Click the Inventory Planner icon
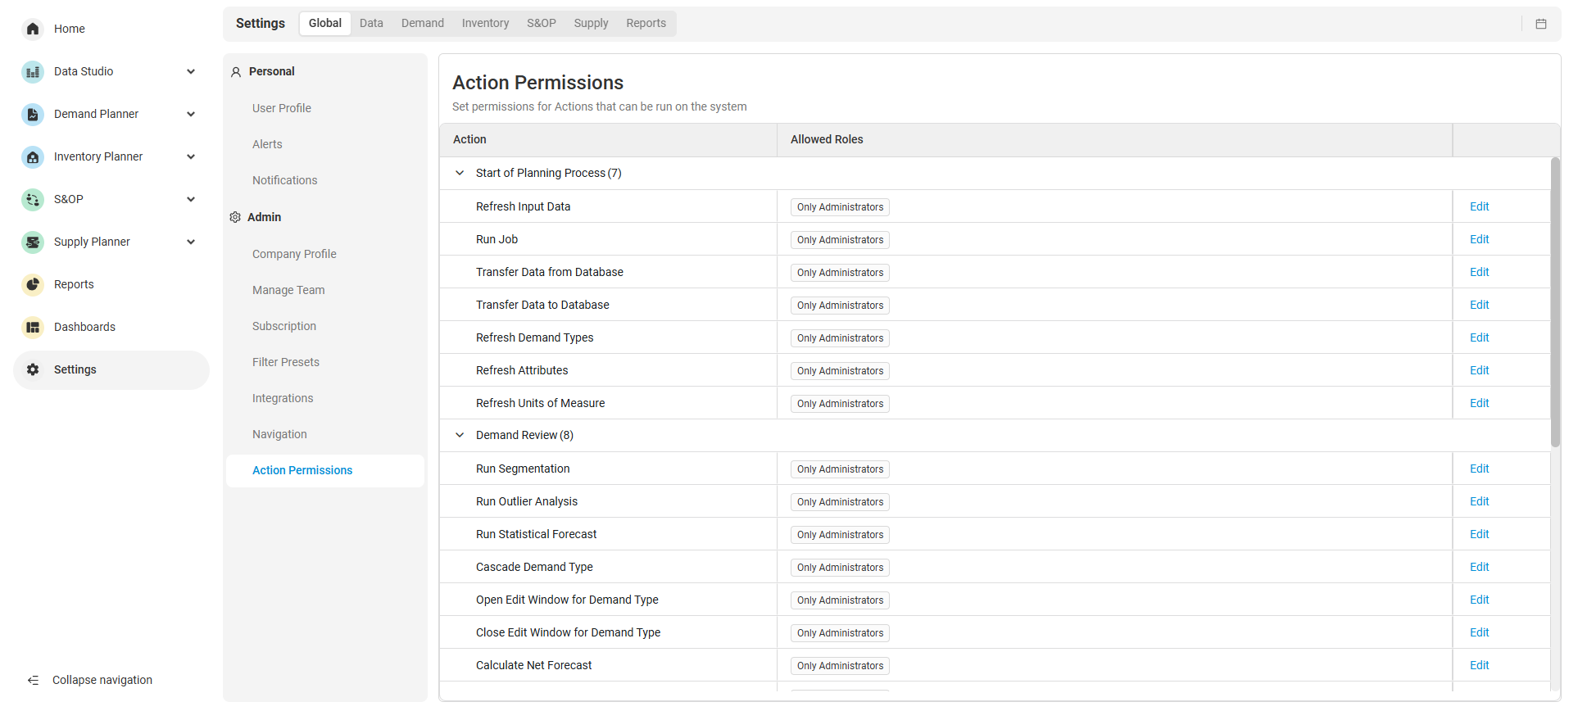Viewport: 1569px width, 711px height. point(33,157)
